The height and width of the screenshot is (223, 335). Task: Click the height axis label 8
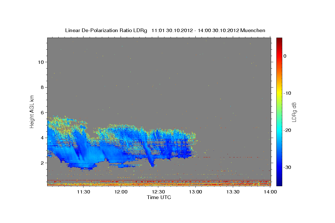(x=42, y=87)
